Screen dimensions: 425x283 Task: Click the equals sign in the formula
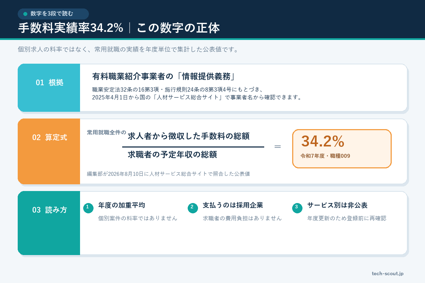278,146
